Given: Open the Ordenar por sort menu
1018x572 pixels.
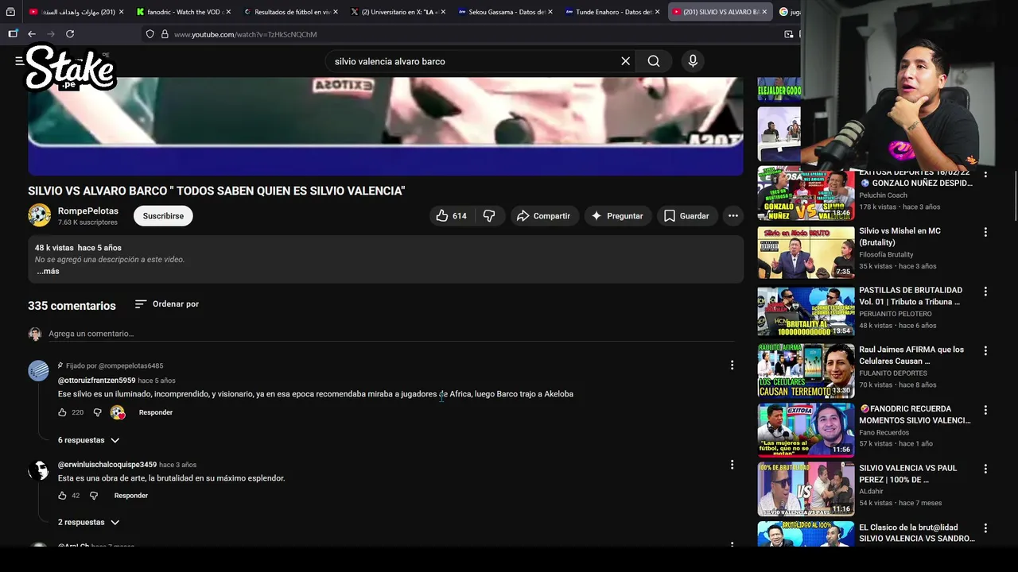Looking at the screenshot, I should point(166,304).
